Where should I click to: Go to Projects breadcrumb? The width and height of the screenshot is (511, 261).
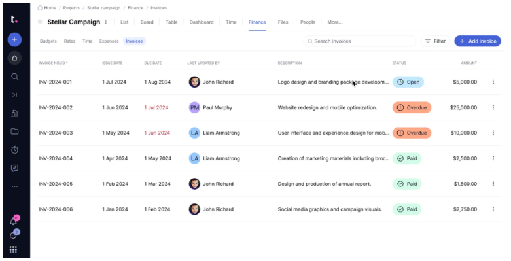[71, 7]
